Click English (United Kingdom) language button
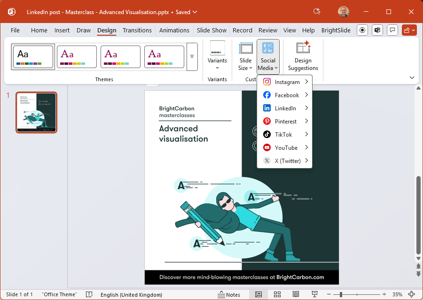This screenshot has height=300, width=423. click(131, 295)
